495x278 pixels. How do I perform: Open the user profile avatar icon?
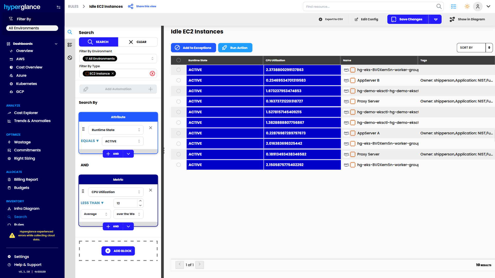[x=477, y=6]
